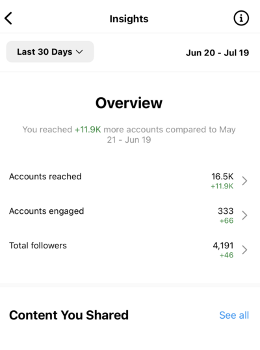Expand Total followers via its right chevron

pos(244,250)
